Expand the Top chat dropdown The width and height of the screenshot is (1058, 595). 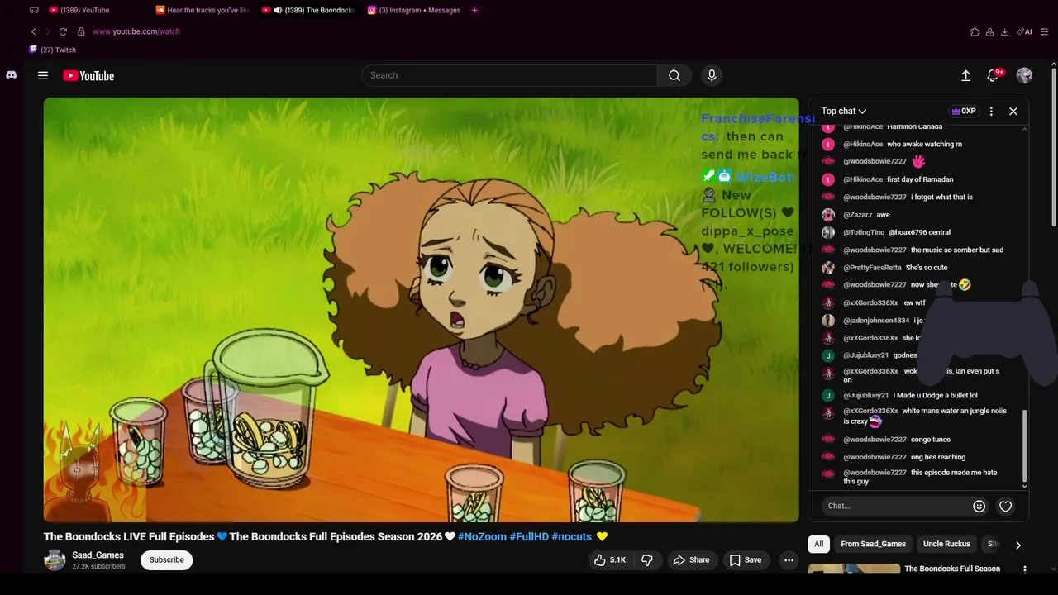843,111
